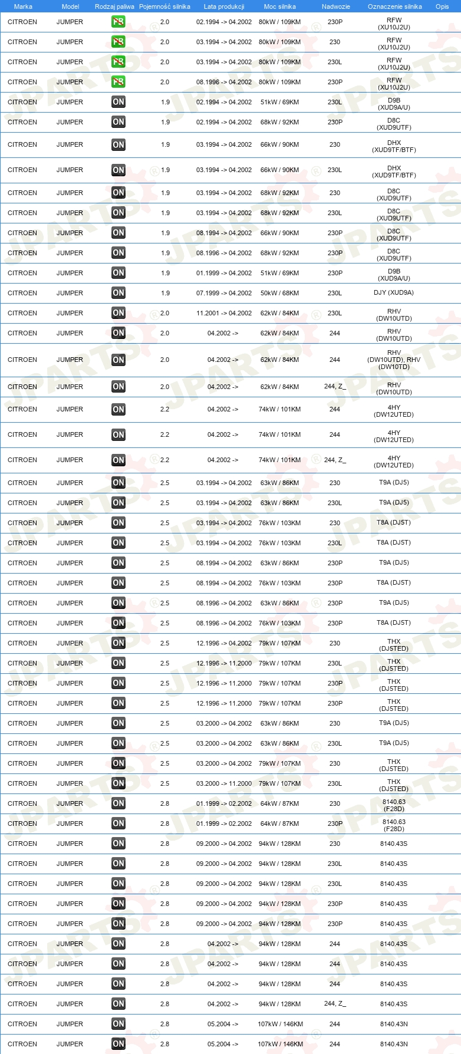This screenshot has height=1054, width=461.
Task: Click 'CITROEN' in the DJY (XUD9A) row
Action: click(x=22, y=293)
